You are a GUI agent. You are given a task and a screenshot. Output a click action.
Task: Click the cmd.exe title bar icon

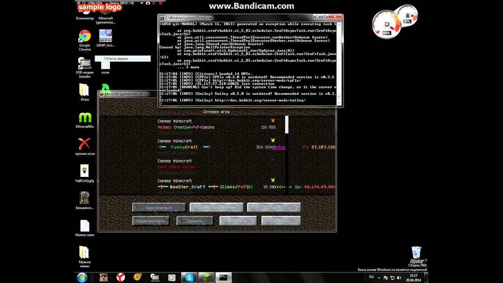pyautogui.click(x=162, y=18)
